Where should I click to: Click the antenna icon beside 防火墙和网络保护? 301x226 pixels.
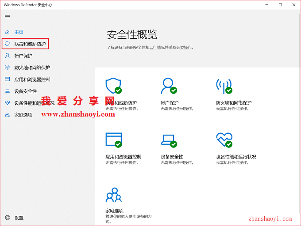tap(7, 68)
